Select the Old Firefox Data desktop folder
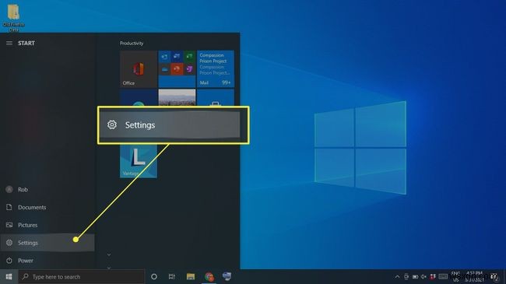The image size is (506, 284). (x=13, y=17)
